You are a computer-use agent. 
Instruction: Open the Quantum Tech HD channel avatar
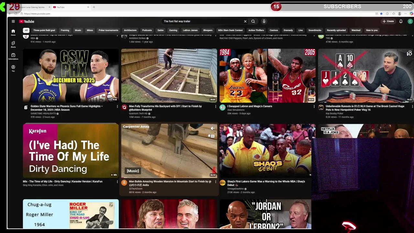tap(124, 107)
